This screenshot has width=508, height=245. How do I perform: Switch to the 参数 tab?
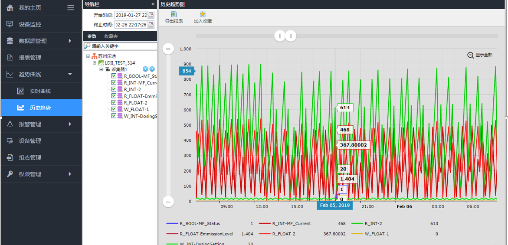point(92,36)
